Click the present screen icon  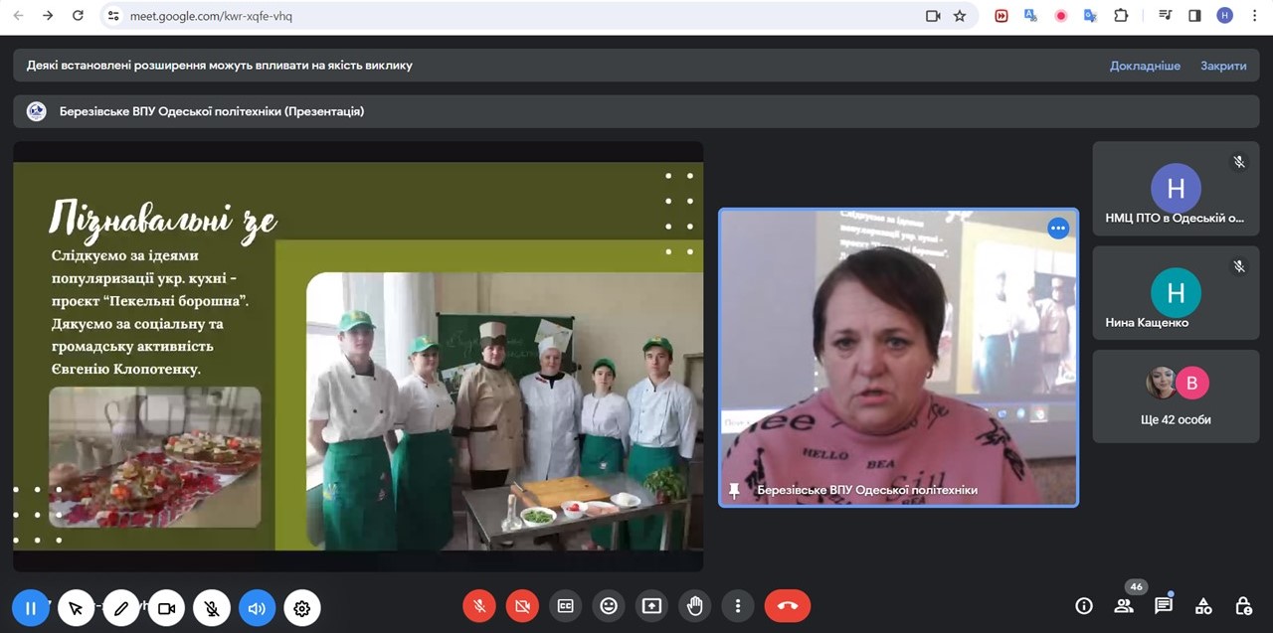(x=651, y=606)
